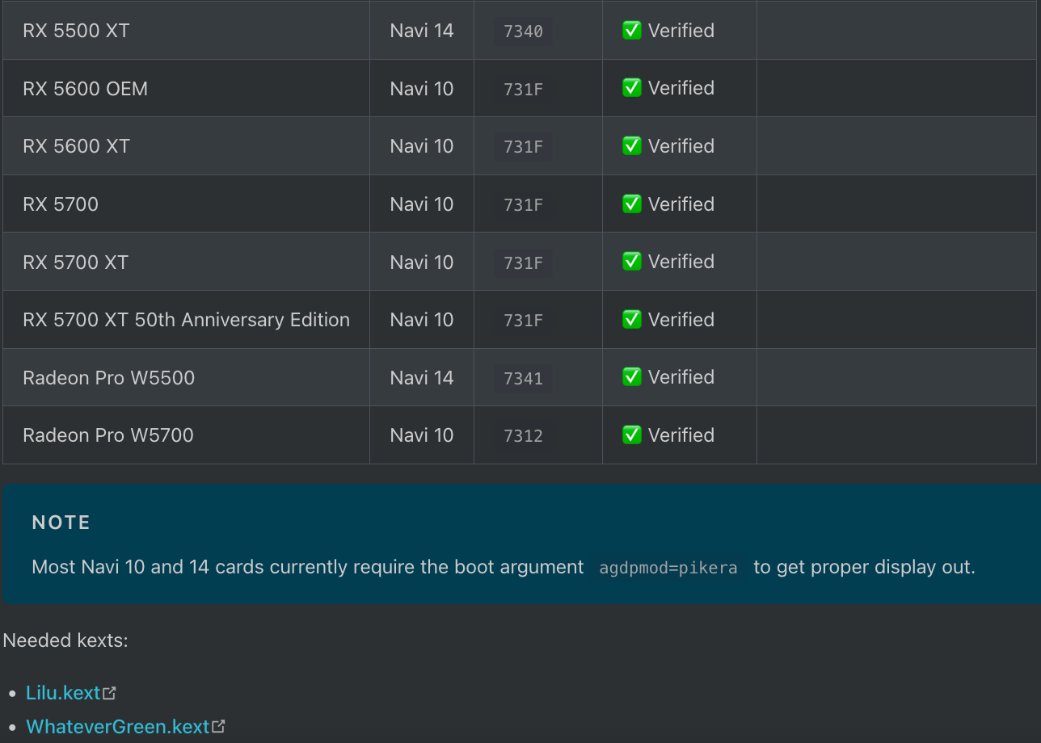This screenshot has height=743, width=1041.
Task: Click the Radeon Pro W5700 name cell
Action: click(108, 435)
